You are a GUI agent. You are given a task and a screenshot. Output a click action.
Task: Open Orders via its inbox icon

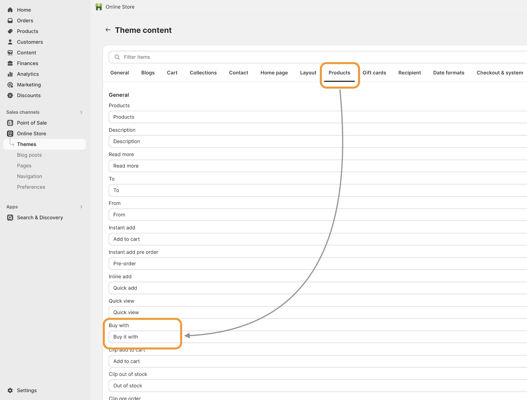tap(10, 21)
